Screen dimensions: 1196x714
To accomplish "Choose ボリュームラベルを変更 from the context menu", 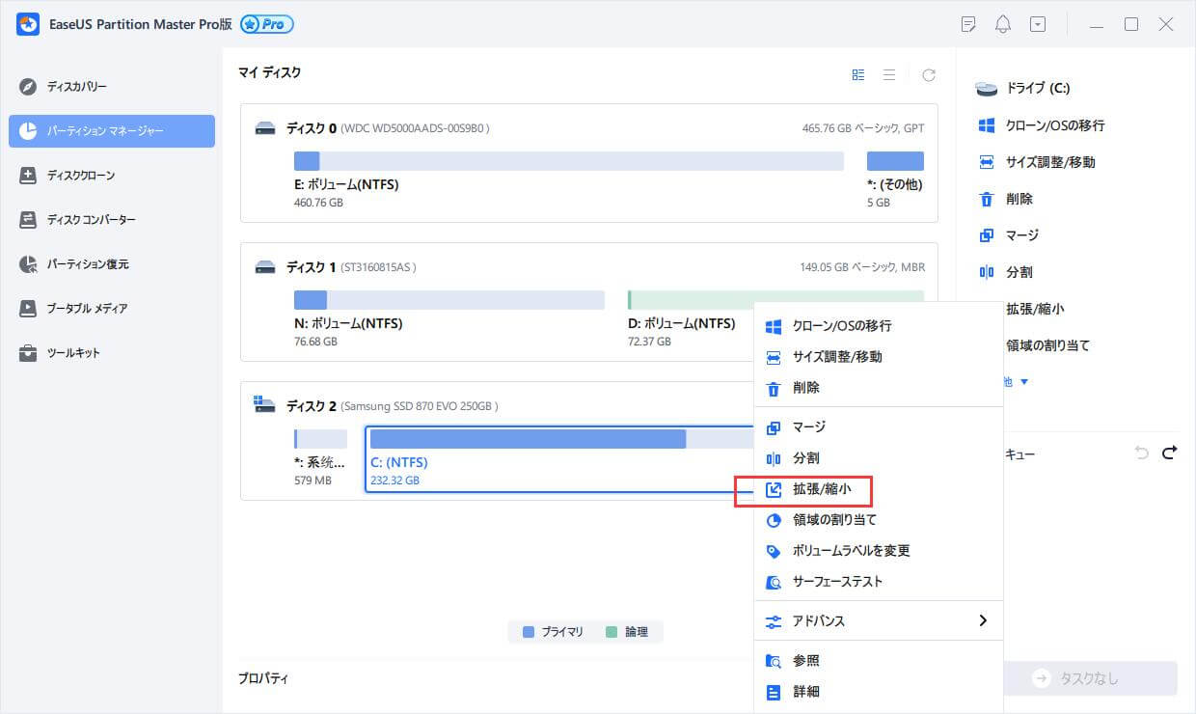I will pos(851,551).
